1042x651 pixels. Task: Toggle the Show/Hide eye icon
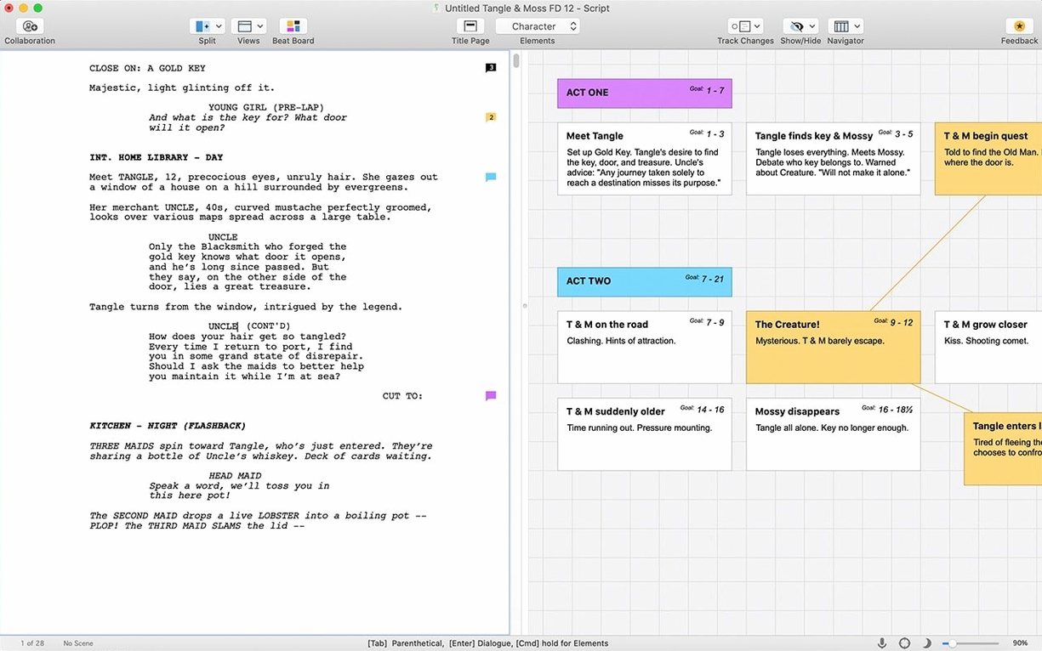(x=796, y=26)
